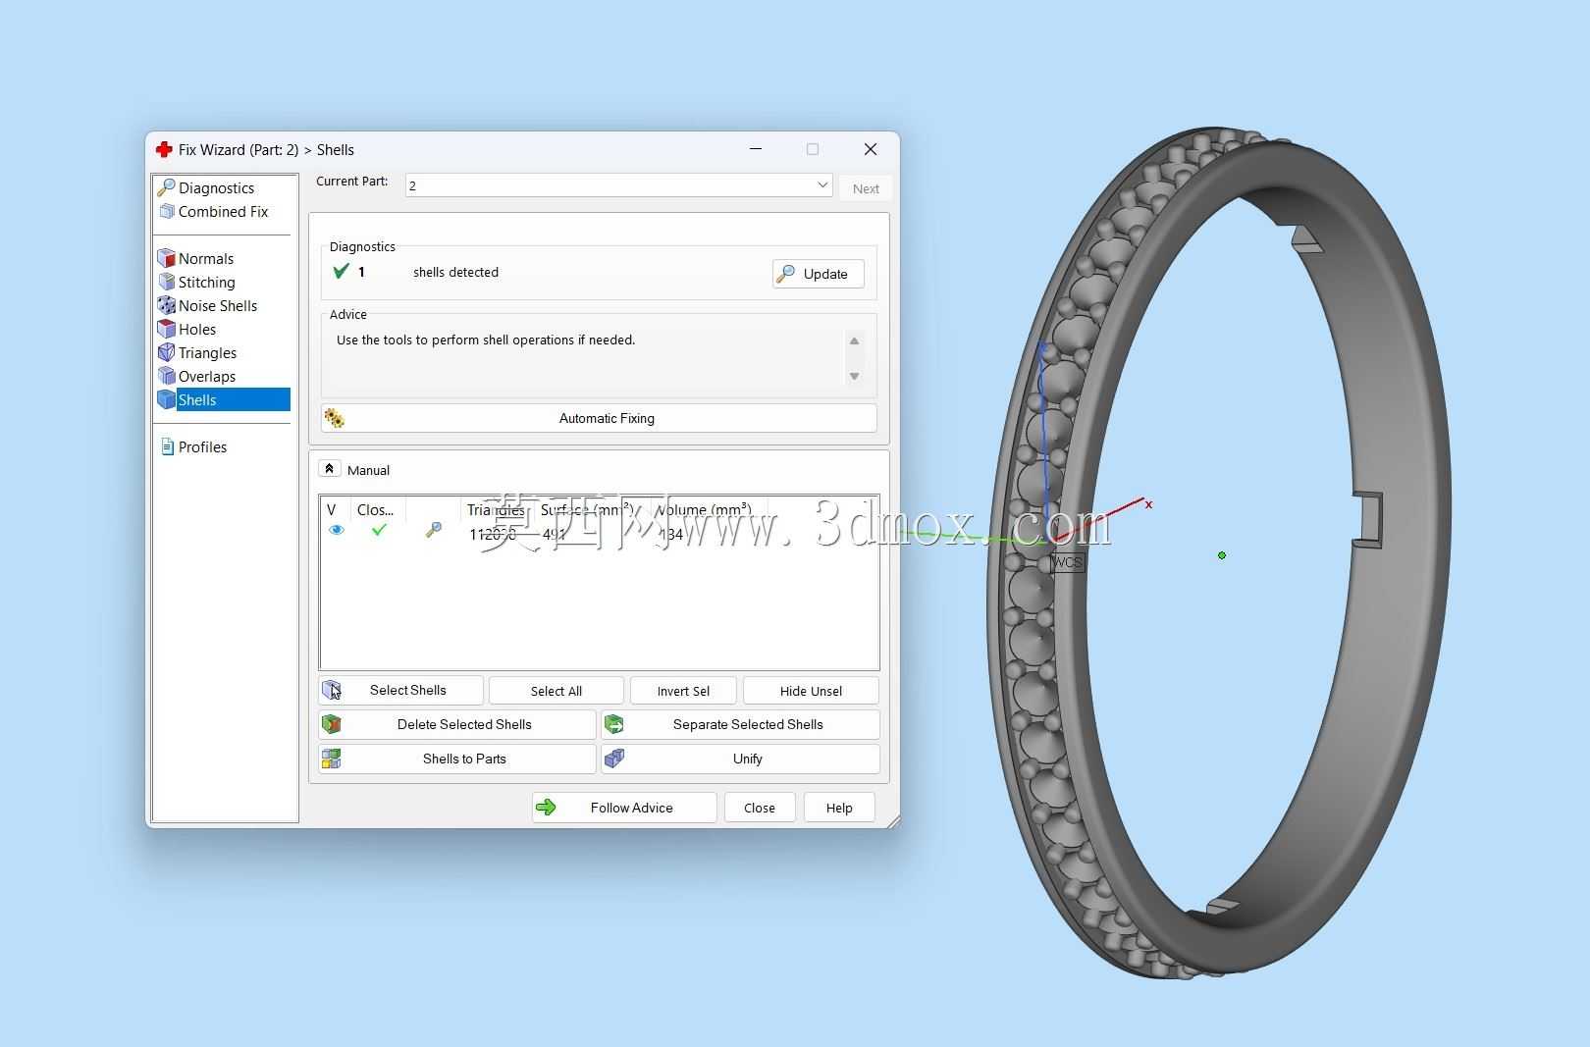
Task: Click Invert Sel button
Action: click(x=683, y=691)
